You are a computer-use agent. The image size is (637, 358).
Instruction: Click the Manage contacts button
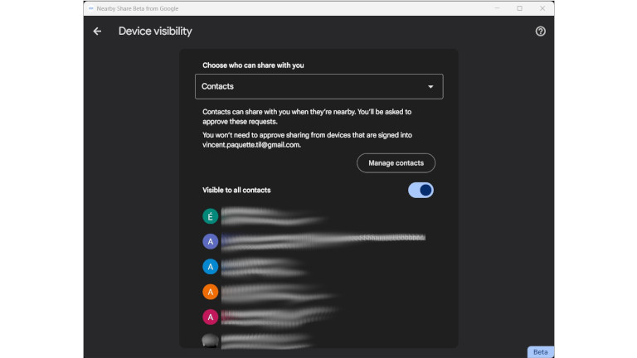[x=396, y=163]
